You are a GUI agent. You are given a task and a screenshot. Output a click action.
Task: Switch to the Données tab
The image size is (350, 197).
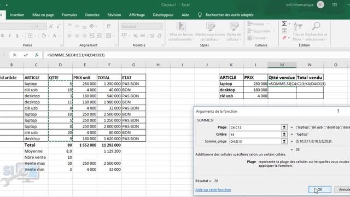[92, 15]
